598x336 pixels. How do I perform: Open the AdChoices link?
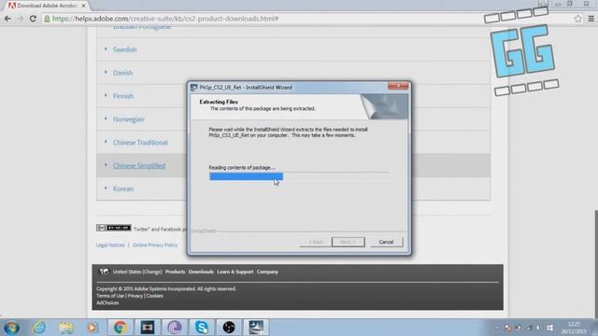[x=107, y=302]
